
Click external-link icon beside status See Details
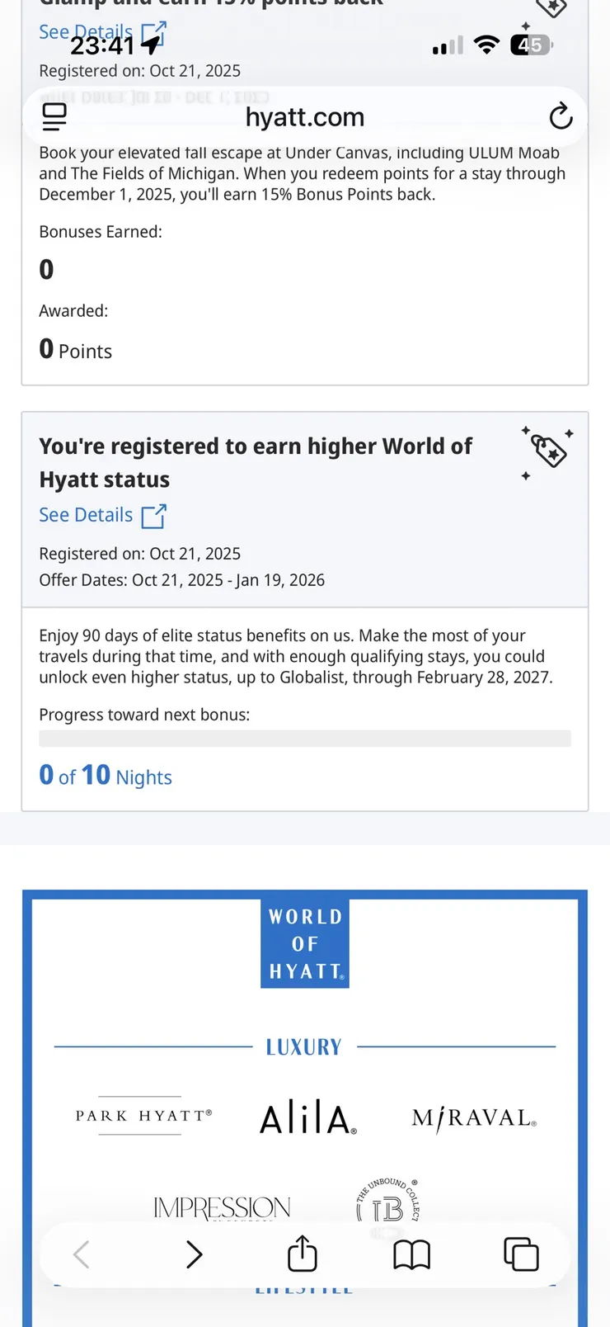(x=153, y=516)
